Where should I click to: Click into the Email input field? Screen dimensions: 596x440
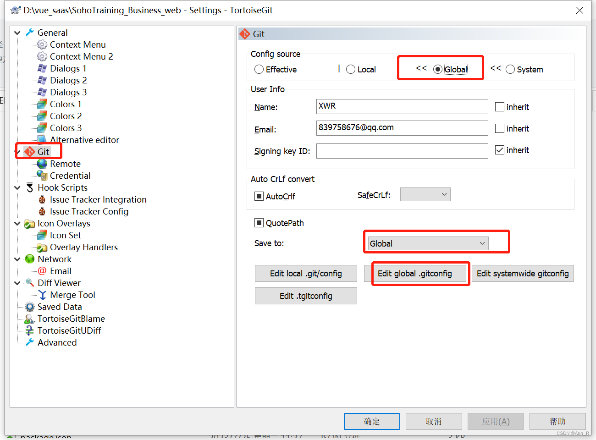(402, 128)
